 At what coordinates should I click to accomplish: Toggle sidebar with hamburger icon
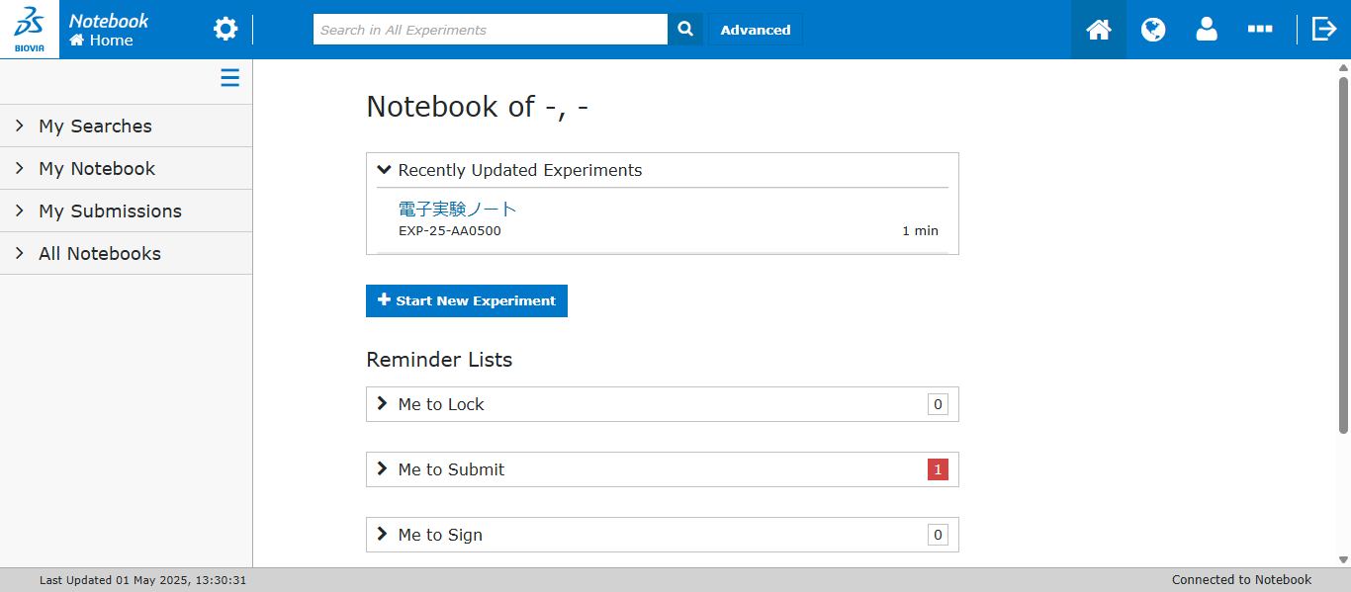click(x=229, y=78)
